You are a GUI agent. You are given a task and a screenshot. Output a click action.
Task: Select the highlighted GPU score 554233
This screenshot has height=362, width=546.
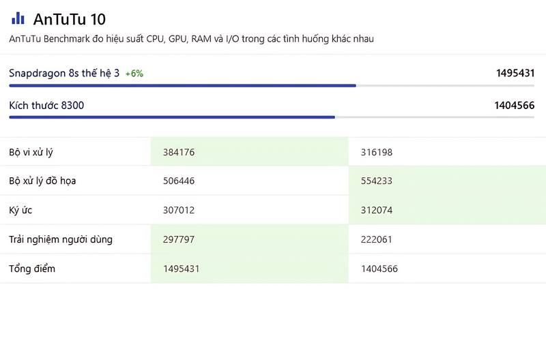click(377, 181)
